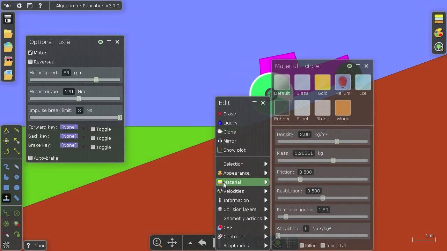This screenshot has width=447, height=251.
Task: Select the Eraser tool
Action: pos(17,167)
